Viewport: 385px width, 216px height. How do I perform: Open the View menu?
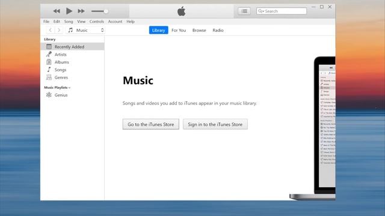pos(81,22)
